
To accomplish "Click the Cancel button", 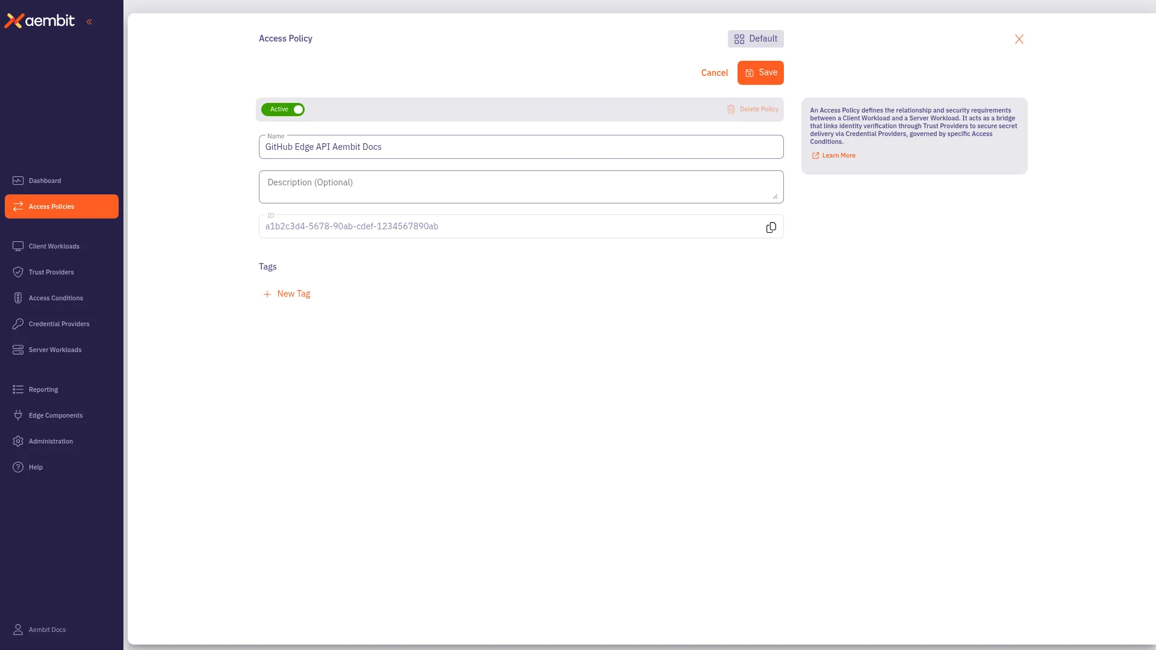I will click(x=714, y=73).
